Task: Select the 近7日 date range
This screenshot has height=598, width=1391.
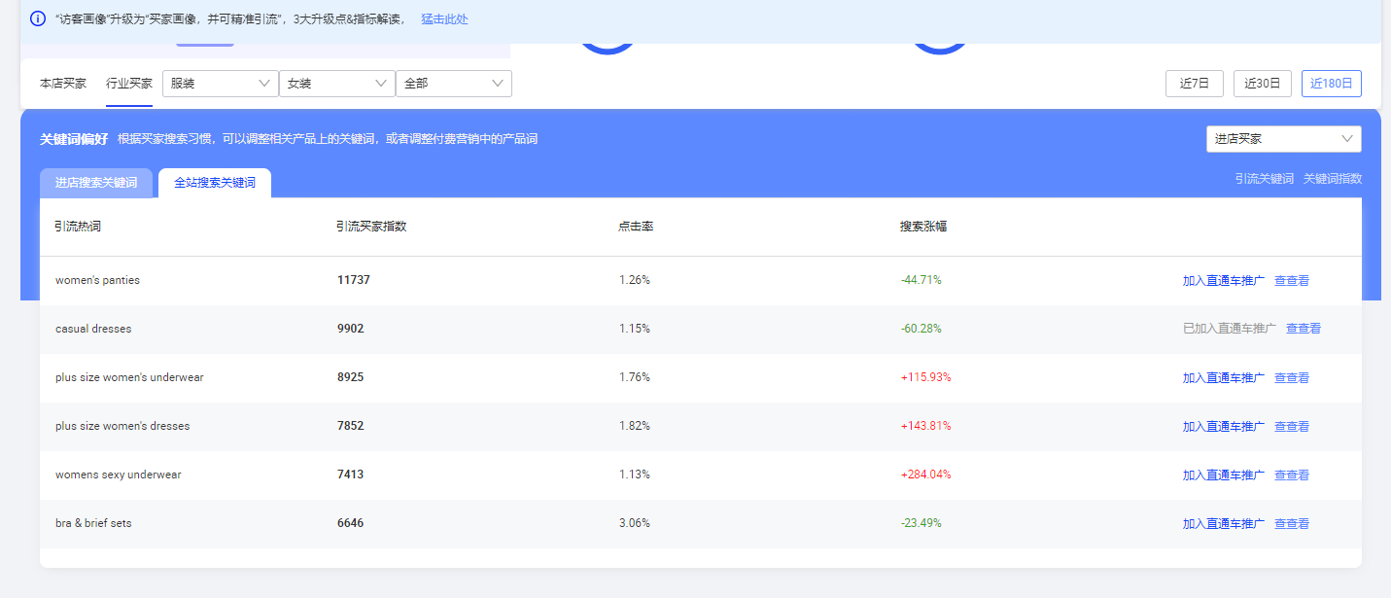Action: (1194, 83)
